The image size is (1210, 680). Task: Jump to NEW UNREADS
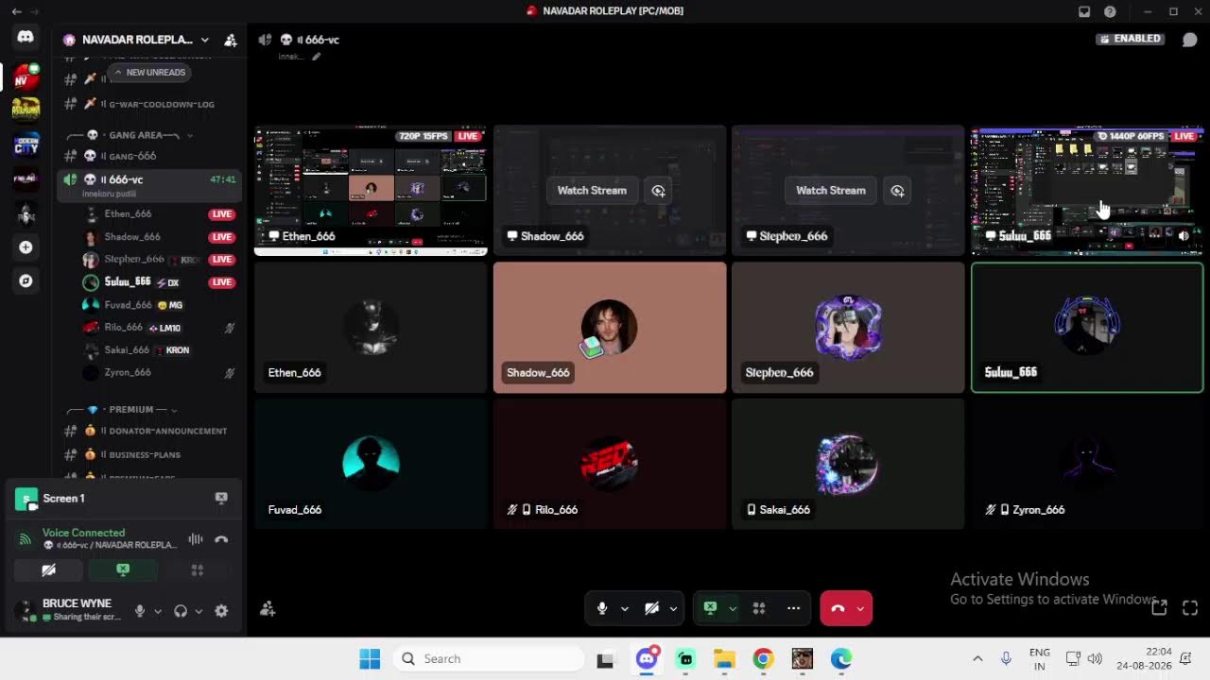click(x=149, y=72)
